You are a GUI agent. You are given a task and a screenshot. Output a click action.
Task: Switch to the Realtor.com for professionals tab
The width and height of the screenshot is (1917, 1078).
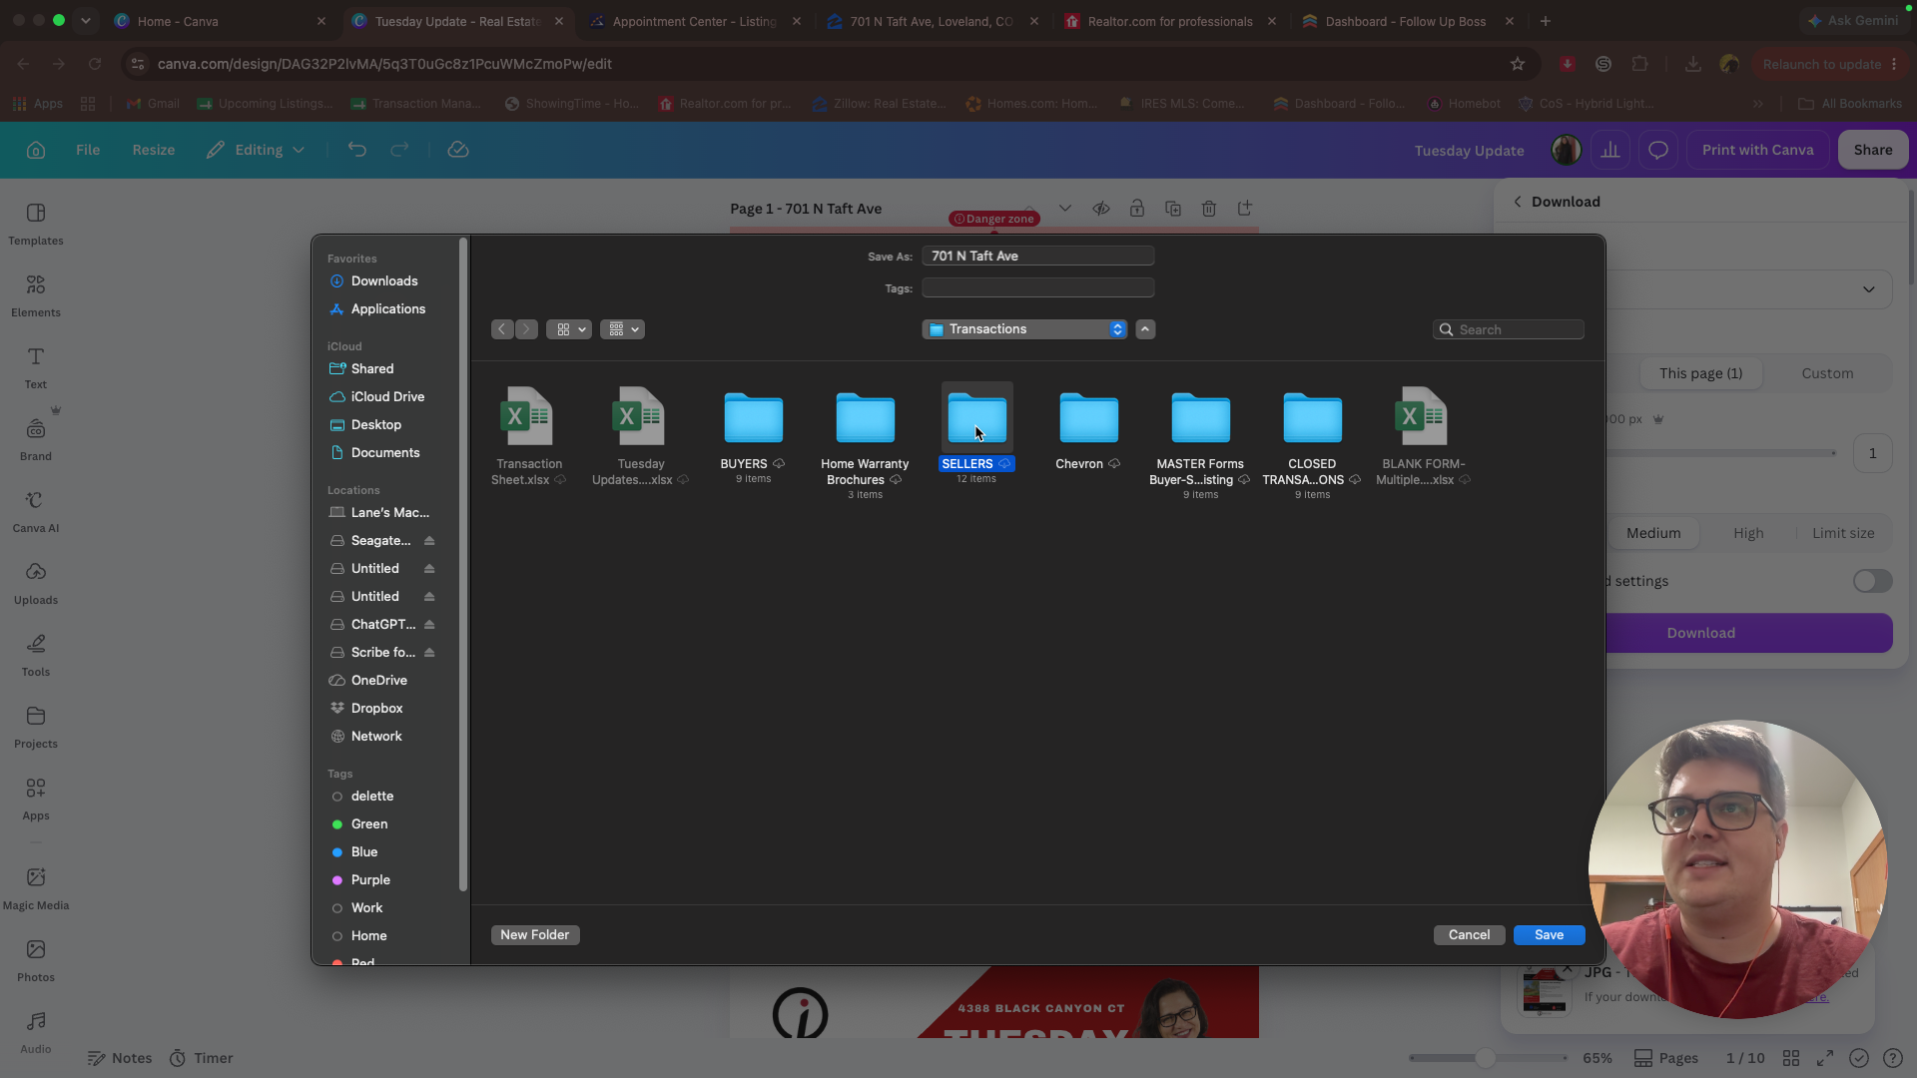1170,21
